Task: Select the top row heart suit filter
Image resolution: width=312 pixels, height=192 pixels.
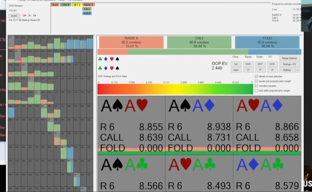Action: coord(112,59)
